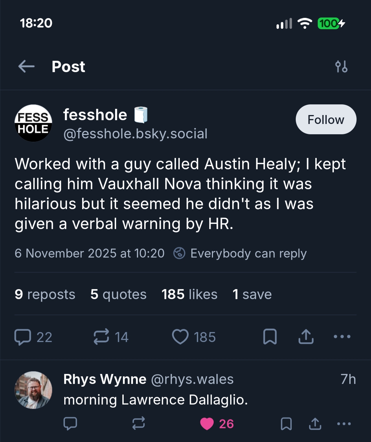
Task: Share the fesshole post
Action: pos(306,337)
